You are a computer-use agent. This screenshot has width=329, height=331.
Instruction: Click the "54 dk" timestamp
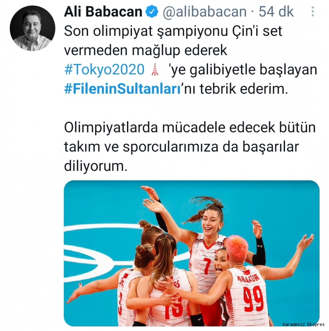[276, 12]
